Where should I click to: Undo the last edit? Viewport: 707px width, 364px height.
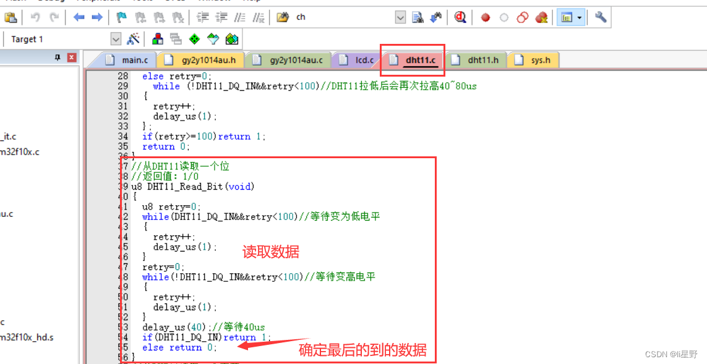(34, 17)
